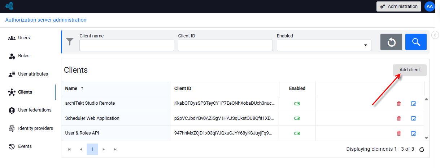
Task: Click the filter funnel icon
Action: (x=70, y=42)
